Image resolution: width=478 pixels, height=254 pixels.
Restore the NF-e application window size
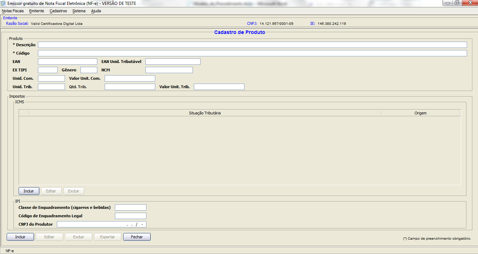457,3
